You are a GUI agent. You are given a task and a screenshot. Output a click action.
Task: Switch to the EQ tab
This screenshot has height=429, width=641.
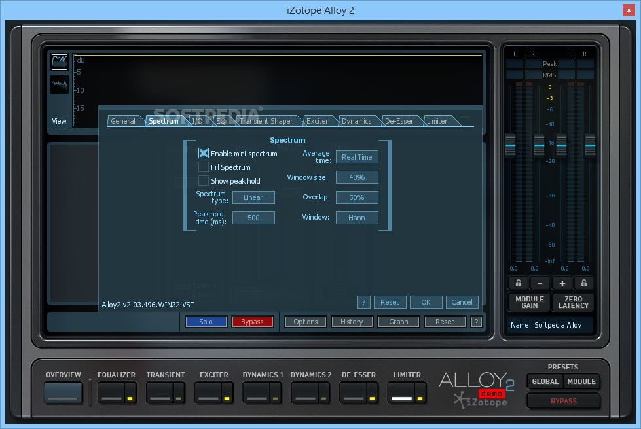coord(221,121)
